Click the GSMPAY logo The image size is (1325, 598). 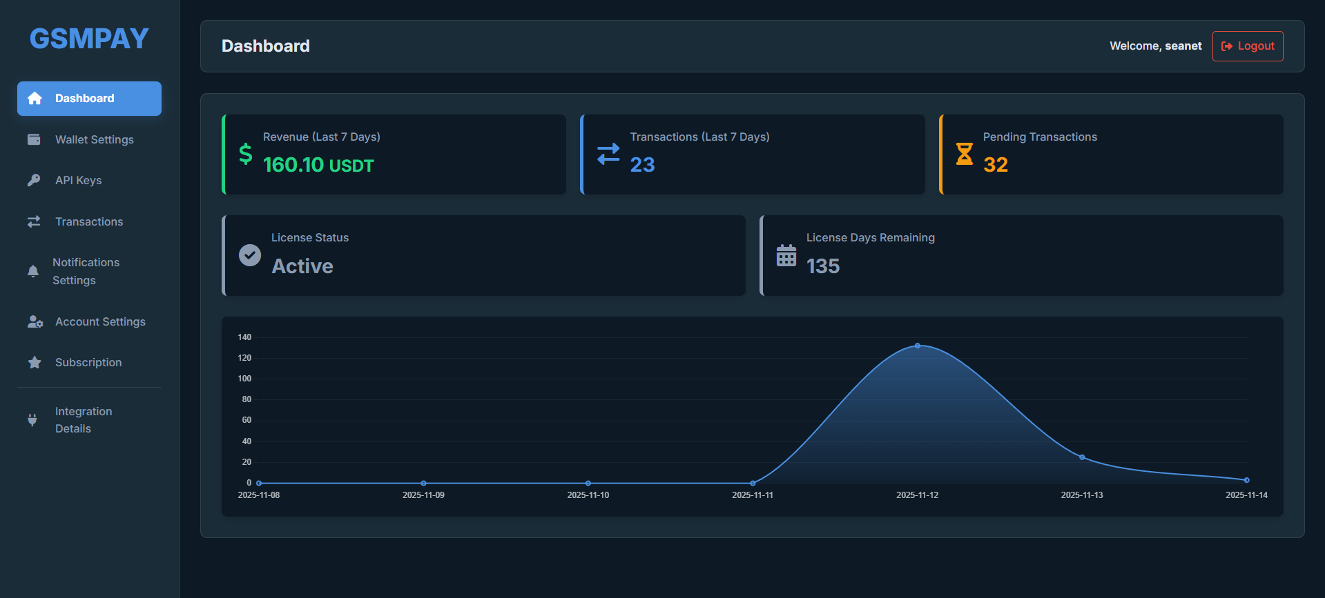pyautogui.click(x=89, y=39)
